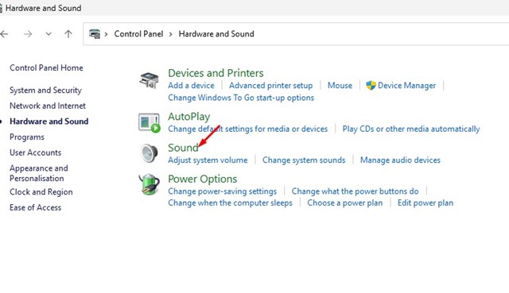Click Edit power plan

425,202
